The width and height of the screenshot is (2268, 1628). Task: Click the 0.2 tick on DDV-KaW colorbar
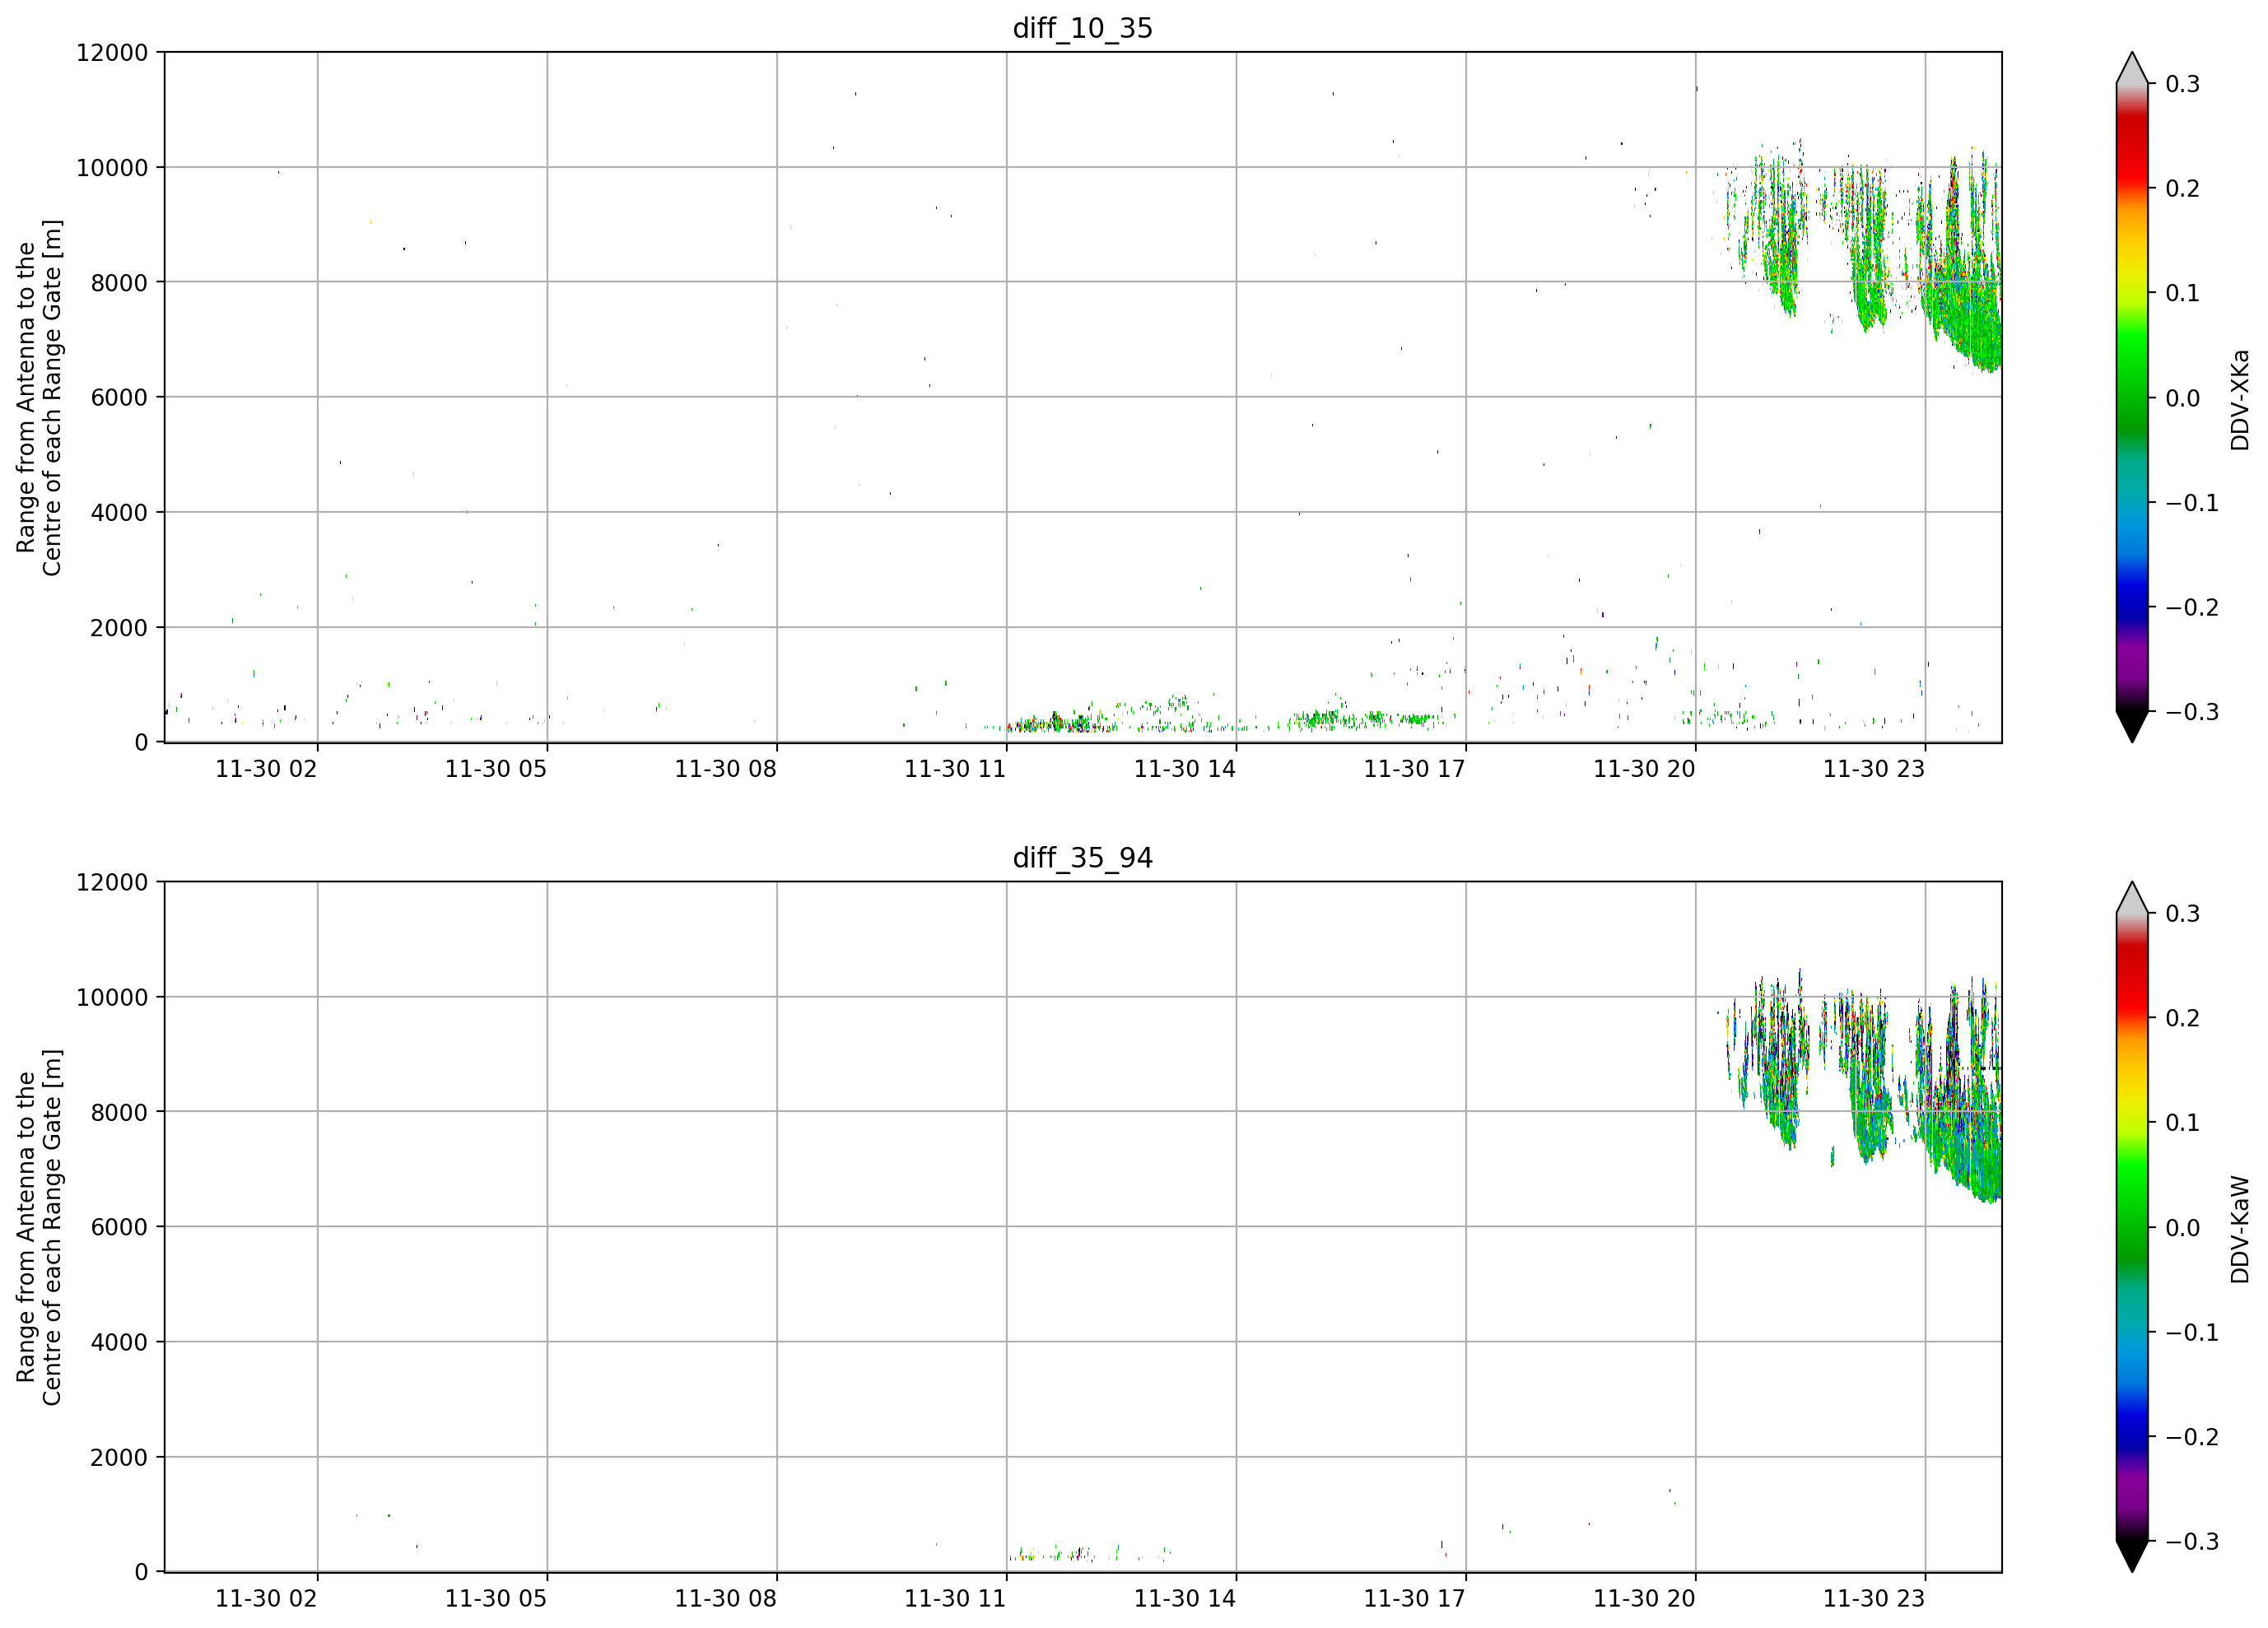[x=2182, y=1018]
